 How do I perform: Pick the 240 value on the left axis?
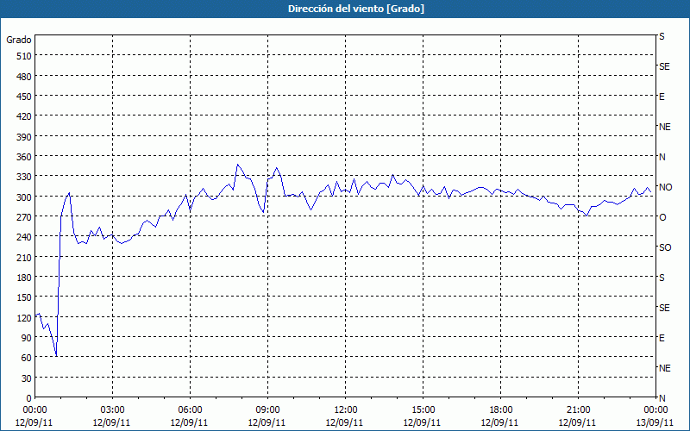pos(24,238)
